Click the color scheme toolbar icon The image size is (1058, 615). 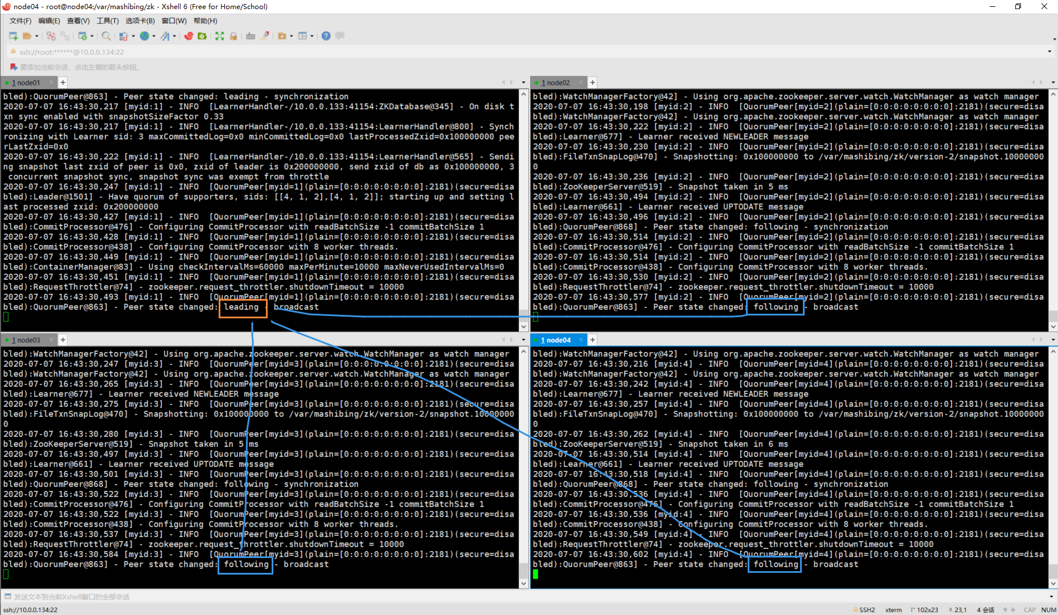point(124,36)
